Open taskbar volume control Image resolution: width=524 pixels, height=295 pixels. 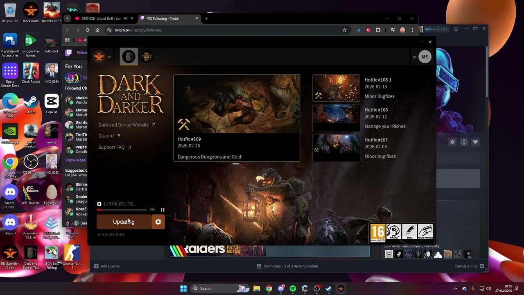pyautogui.click(x=488, y=288)
